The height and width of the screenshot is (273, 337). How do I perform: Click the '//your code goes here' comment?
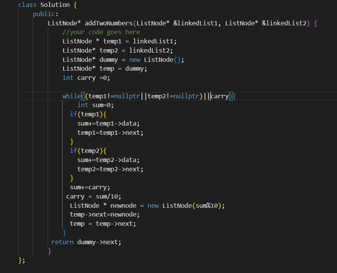click(x=101, y=32)
